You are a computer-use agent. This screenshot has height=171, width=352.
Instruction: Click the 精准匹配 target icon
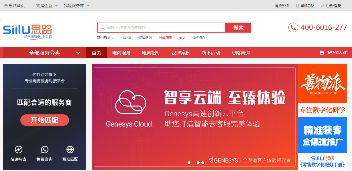click(x=70, y=150)
